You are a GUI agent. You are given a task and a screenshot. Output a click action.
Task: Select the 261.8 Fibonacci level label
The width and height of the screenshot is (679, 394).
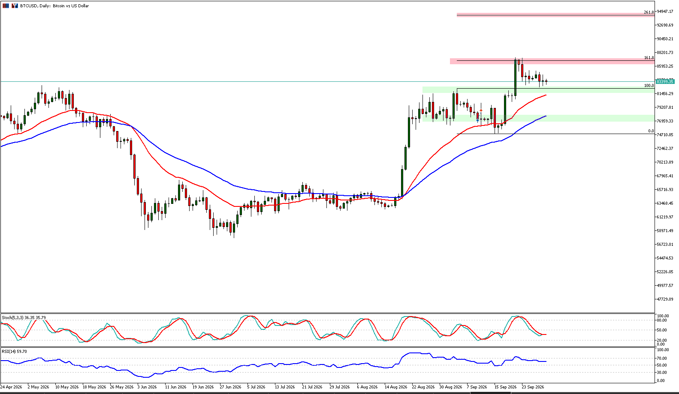point(649,12)
